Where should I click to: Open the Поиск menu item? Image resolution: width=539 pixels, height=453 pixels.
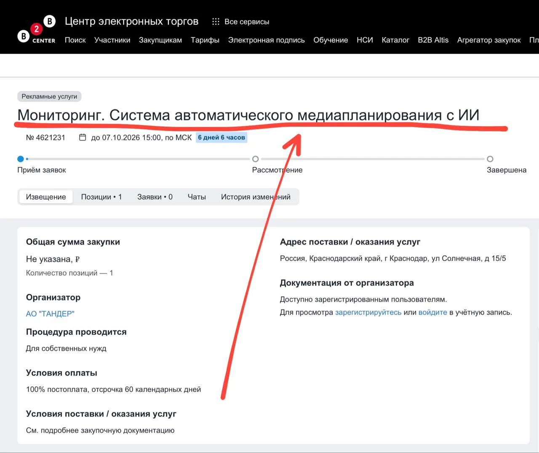[75, 40]
